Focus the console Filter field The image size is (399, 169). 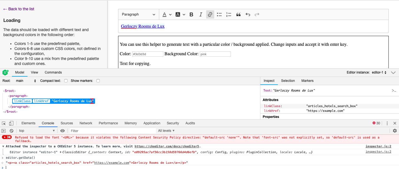pyautogui.click(x=112, y=131)
